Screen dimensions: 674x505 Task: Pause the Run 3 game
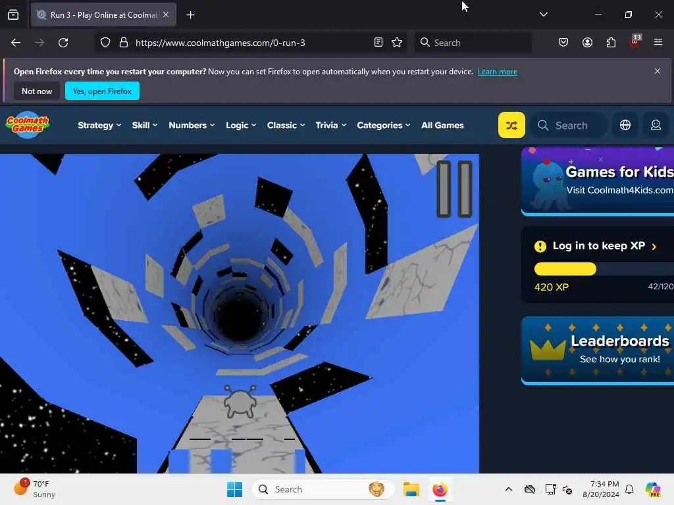[x=454, y=189]
